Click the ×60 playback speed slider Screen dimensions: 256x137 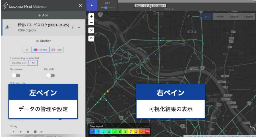[x=106, y=8]
